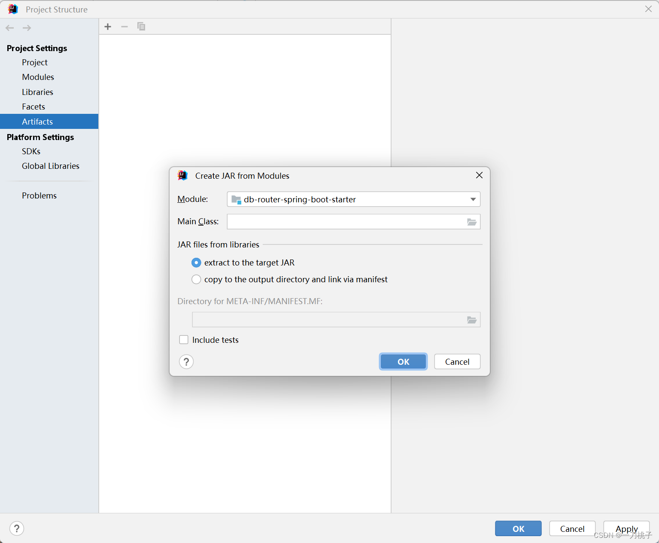
Task: Select the Problems section
Action: coord(39,195)
